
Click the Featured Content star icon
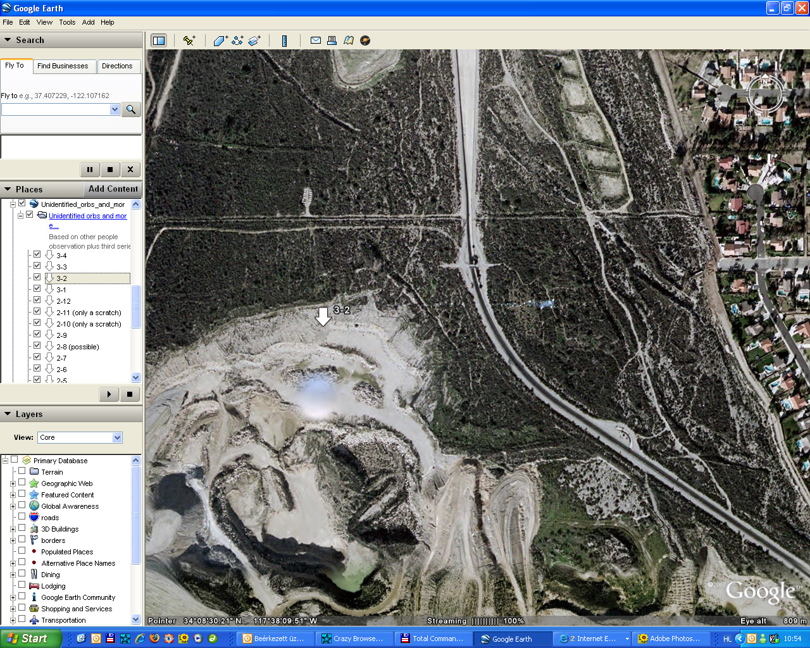pos(34,495)
